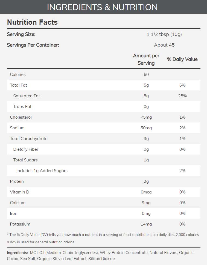Click the Nutrition Facts heading
The width and height of the screenshot is (207, 265).
(x=32, y=22)
